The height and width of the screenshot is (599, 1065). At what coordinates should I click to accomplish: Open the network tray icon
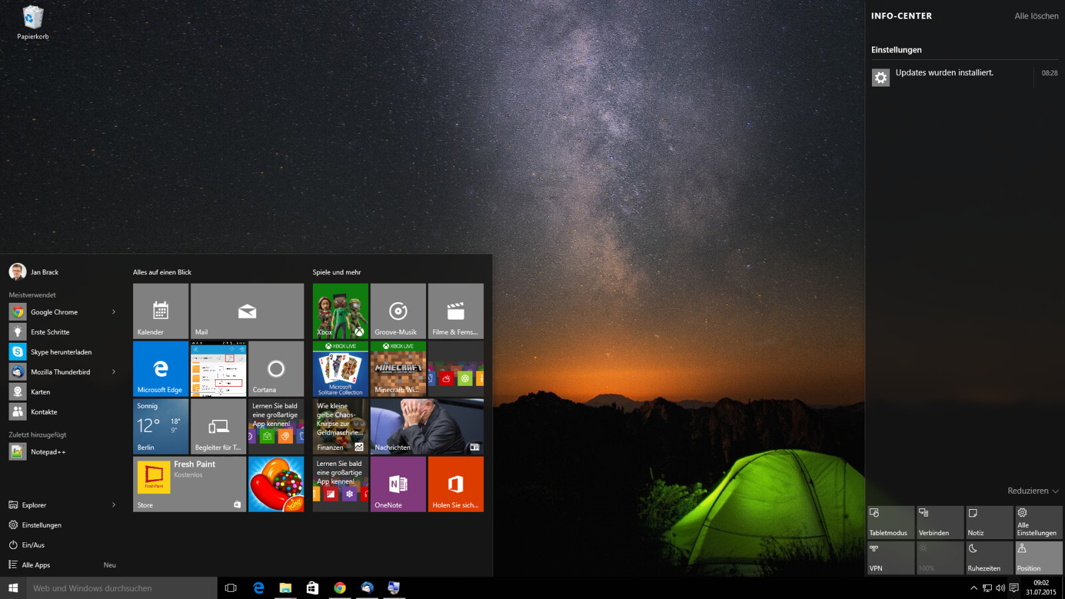click(987, 588)
